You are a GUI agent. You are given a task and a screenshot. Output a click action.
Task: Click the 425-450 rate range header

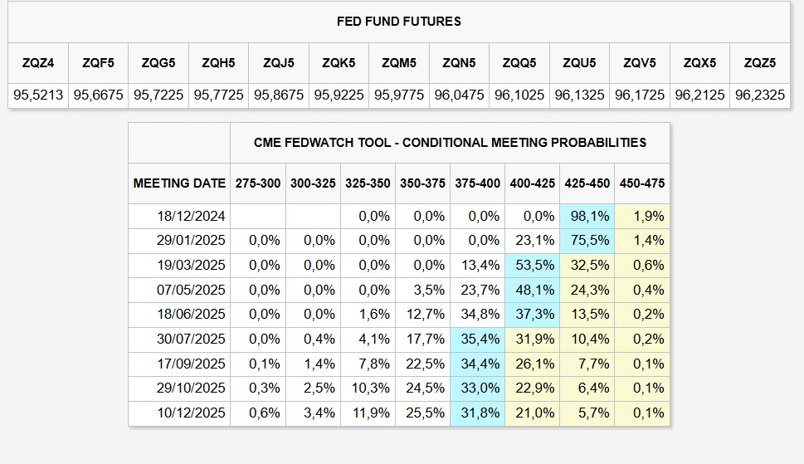pyautogui.click(x=587, y=183)
